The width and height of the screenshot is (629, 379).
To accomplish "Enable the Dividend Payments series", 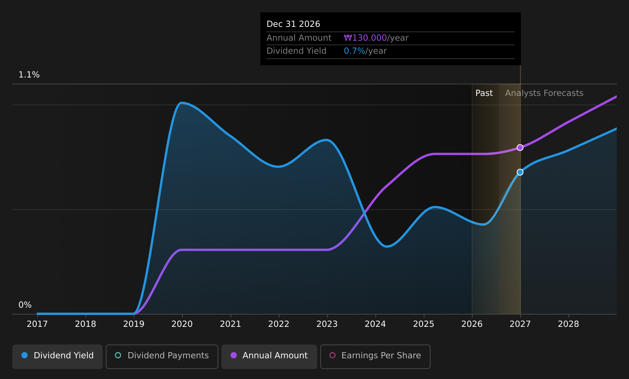I will coord(162,356).
